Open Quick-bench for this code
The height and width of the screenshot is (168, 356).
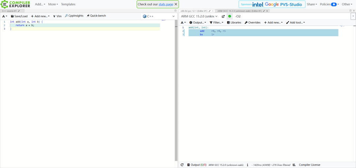96,16
